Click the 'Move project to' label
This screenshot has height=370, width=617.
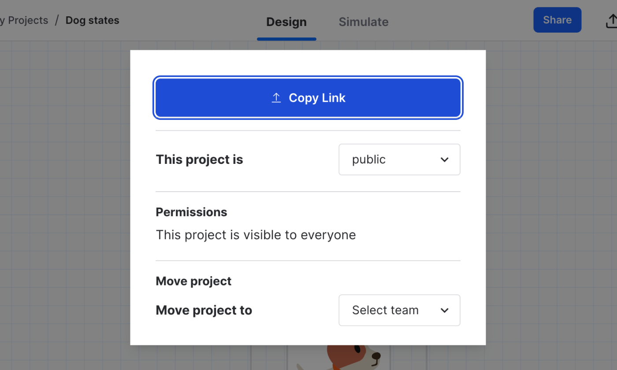click(204, 310)
